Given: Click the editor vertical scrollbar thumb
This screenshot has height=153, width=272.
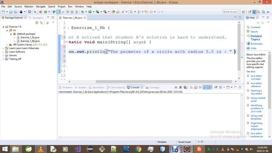Looking at the screenshot, I should (x=239, y=47).
